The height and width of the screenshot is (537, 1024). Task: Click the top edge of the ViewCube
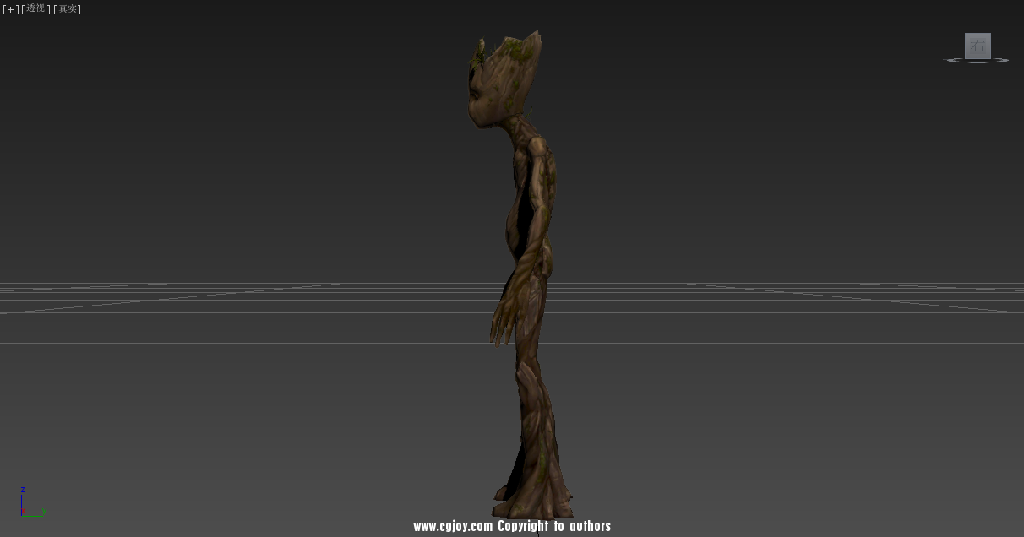coord(978,35)
